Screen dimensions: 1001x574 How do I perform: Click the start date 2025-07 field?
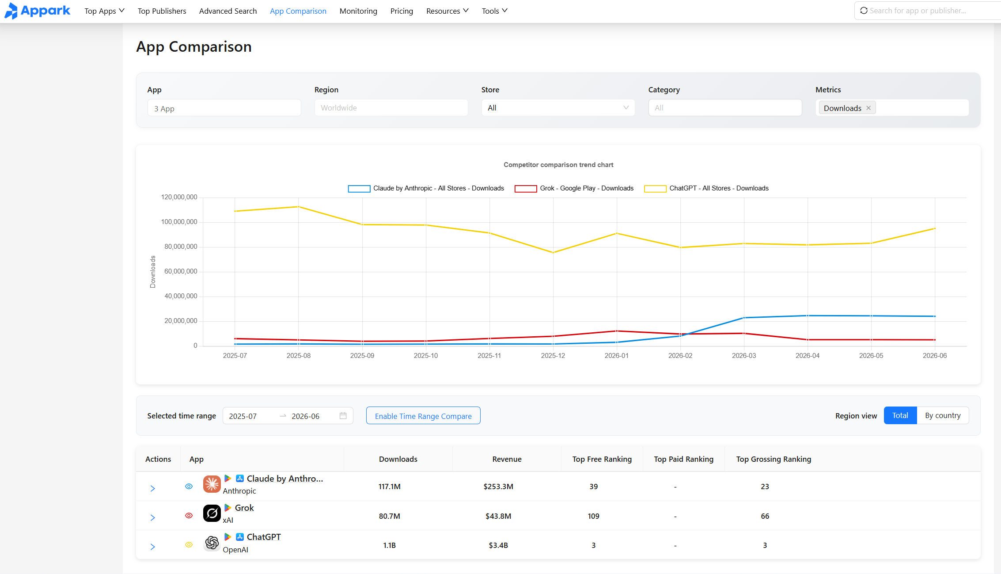(x=243, y=416)
